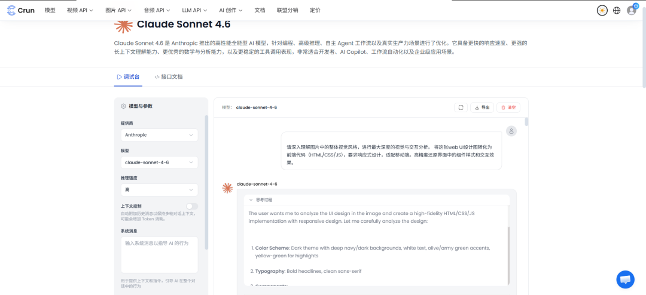The image size is (646, 295).
Task: Click the 清空 clear button
Action: pyautogui.click(x=508, y=107)
